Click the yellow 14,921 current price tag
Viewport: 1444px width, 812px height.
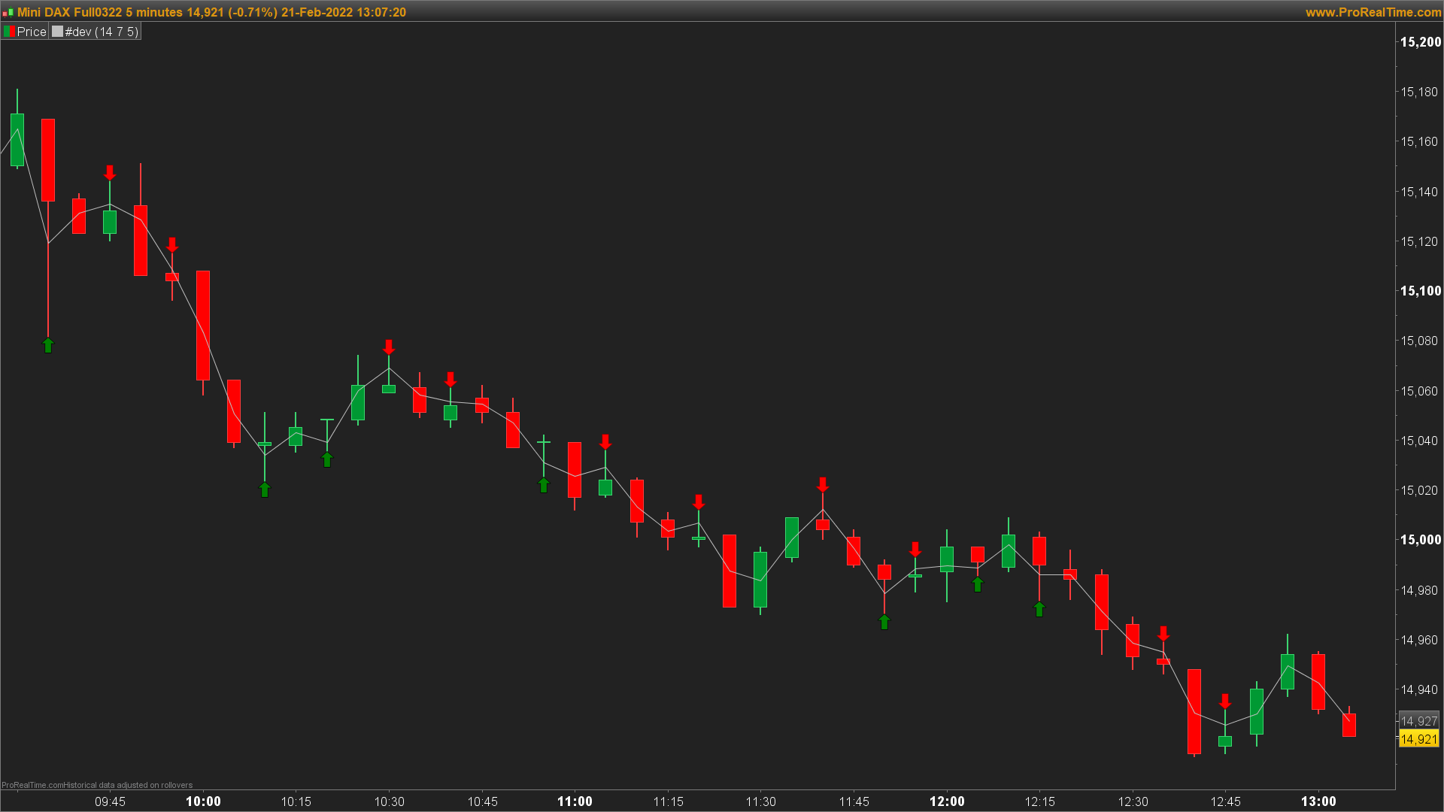[1418, 739]
